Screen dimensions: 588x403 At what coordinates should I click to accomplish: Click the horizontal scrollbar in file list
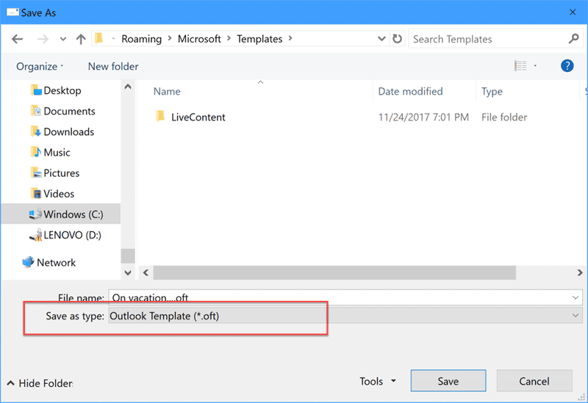(x=334, y=272)
